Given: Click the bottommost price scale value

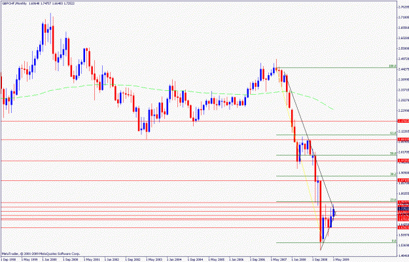Looking at the screenshot, I should (x=404, y=255).
